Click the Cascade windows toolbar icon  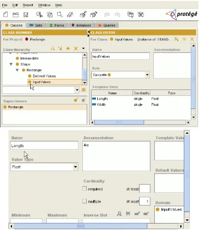point(131,14)
